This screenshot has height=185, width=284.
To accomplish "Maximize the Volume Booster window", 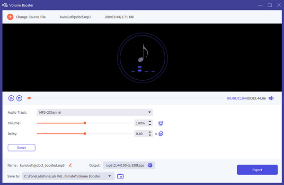I will pyautogui.click(x=270, y=5).
